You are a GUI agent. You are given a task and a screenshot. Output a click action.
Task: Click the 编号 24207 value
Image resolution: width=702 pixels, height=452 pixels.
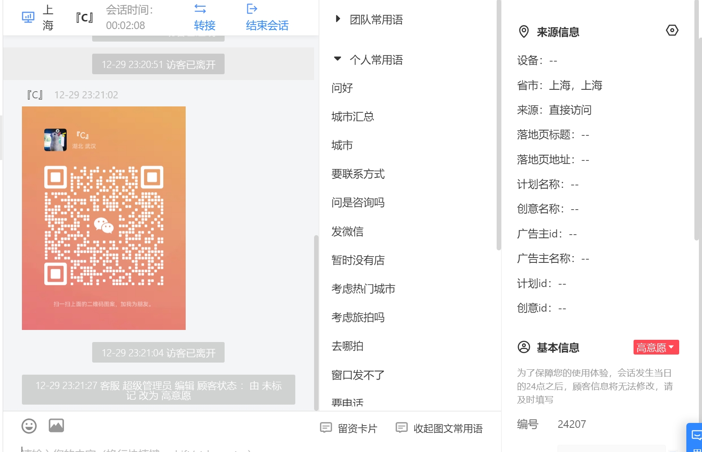click(572, 424)
